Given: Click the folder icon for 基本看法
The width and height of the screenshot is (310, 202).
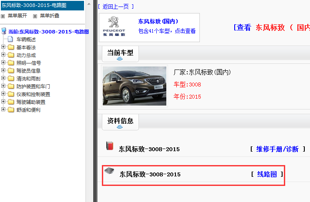Looking at the screenshot, I should [11, 47].
